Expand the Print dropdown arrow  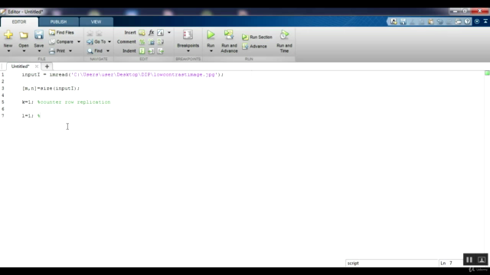(70, 51)
